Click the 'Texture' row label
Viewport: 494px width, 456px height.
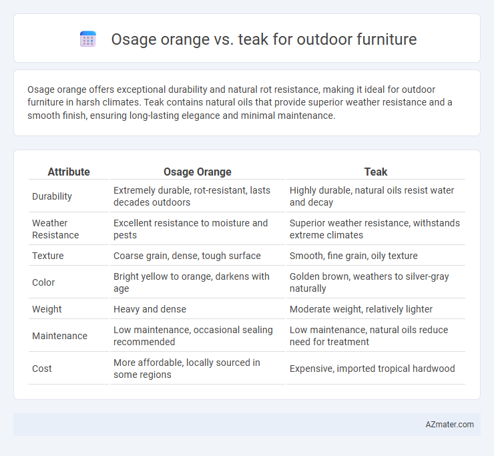click(x=48, y=256)
